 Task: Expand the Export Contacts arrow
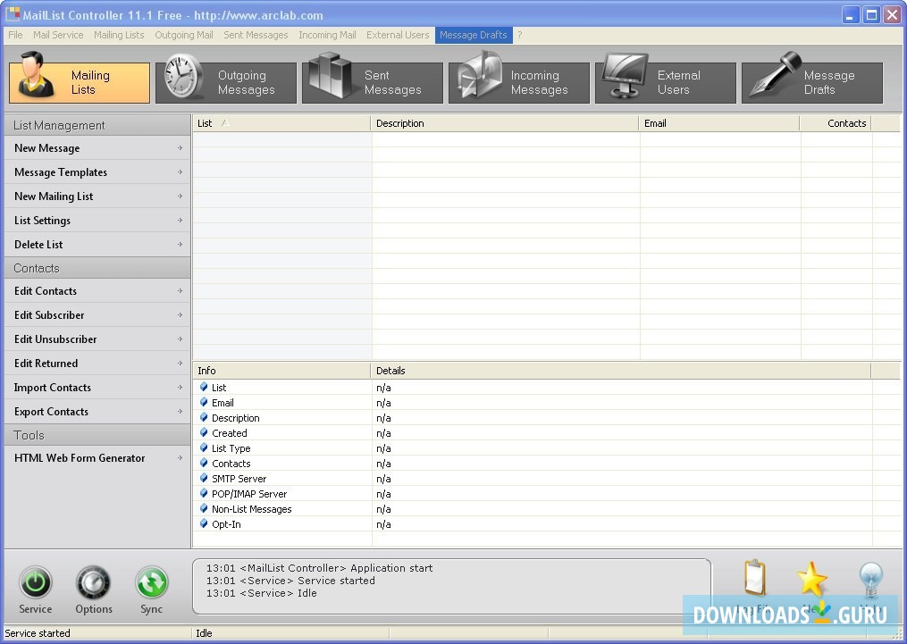(180, 412)
